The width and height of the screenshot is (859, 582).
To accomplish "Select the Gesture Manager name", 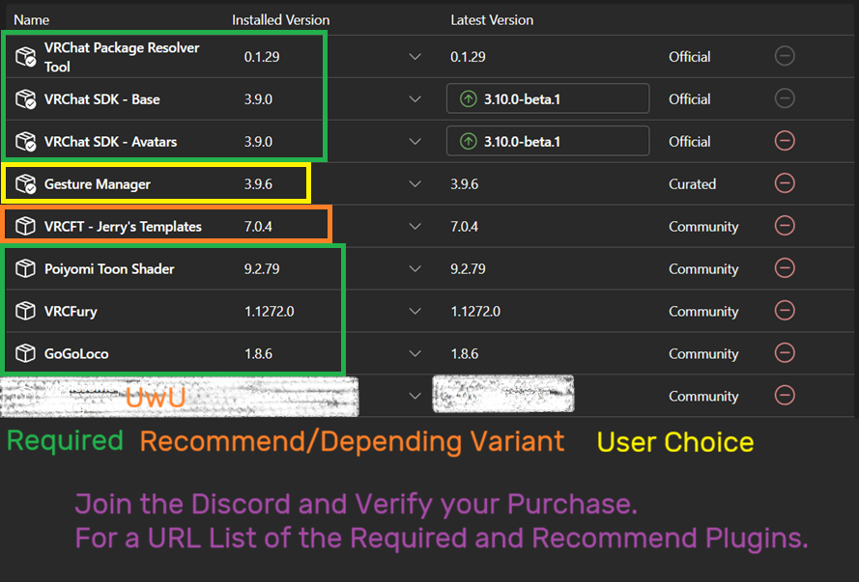I will click(97, 184).
